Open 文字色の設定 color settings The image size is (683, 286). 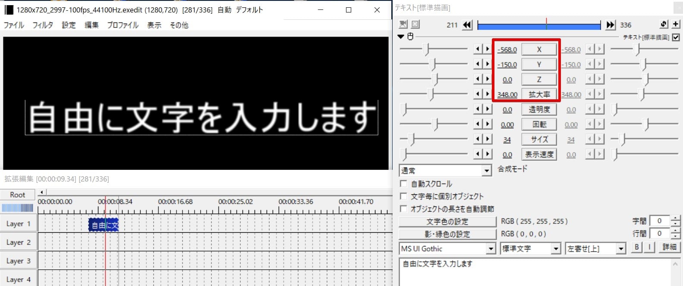point(447,221)
